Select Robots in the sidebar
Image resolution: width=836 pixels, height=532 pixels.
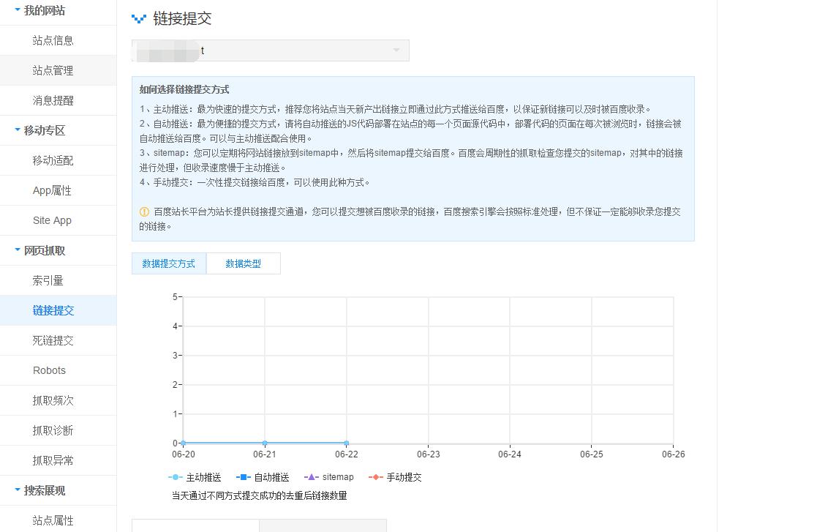pos(49,370)
